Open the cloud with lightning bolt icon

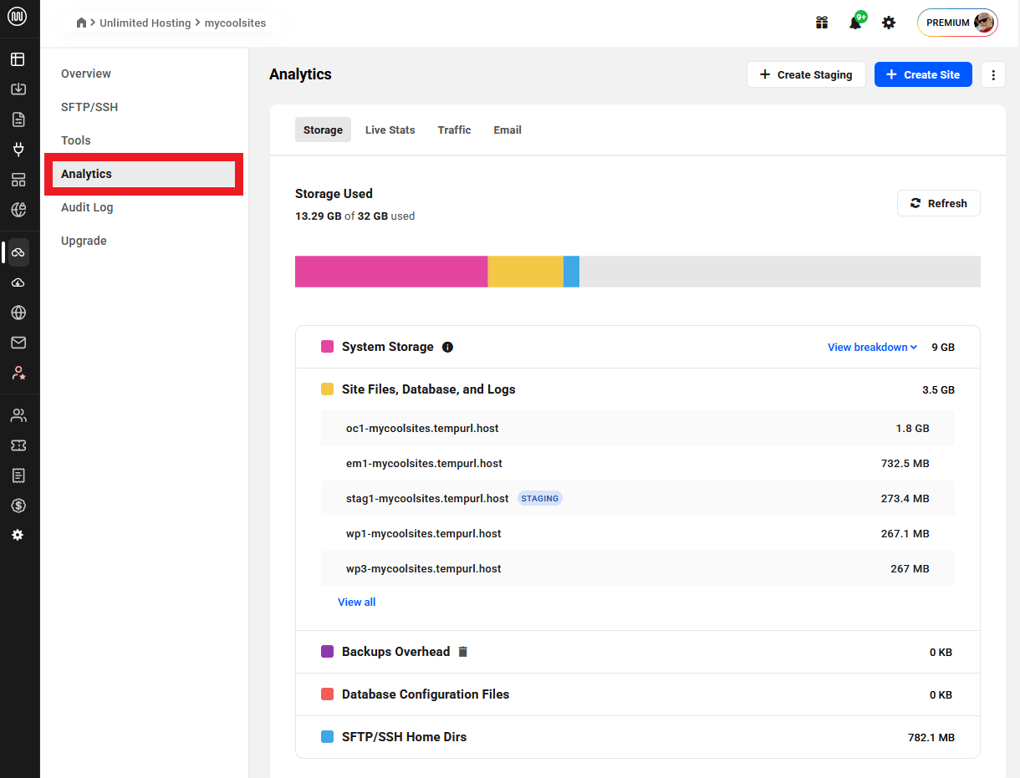click(18, 282)
